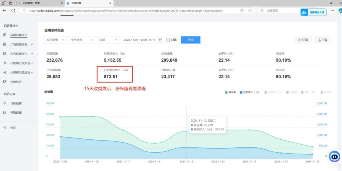Image resolution: width=342 pixels, height=171 pixels.
Task: Click the 小程序引流报告 share icon
Action: click(x=5, y=72)
